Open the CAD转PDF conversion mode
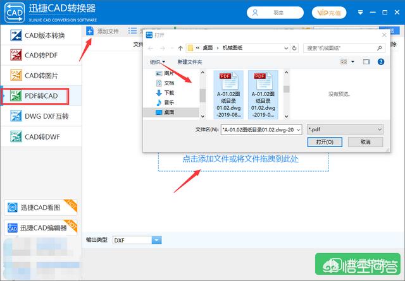This screenshot has height=281, width=405. (42, 56)
